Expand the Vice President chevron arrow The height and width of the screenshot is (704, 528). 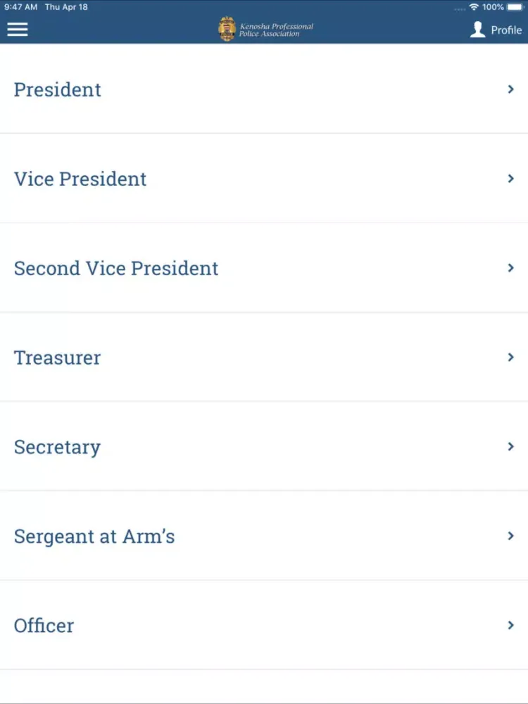coord(510,179)
